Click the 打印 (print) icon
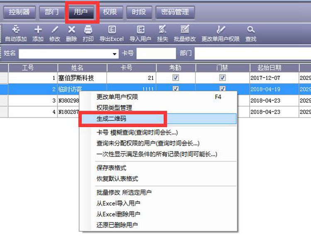This screenshot has height=237, width=311. click(x=88, y=30)
